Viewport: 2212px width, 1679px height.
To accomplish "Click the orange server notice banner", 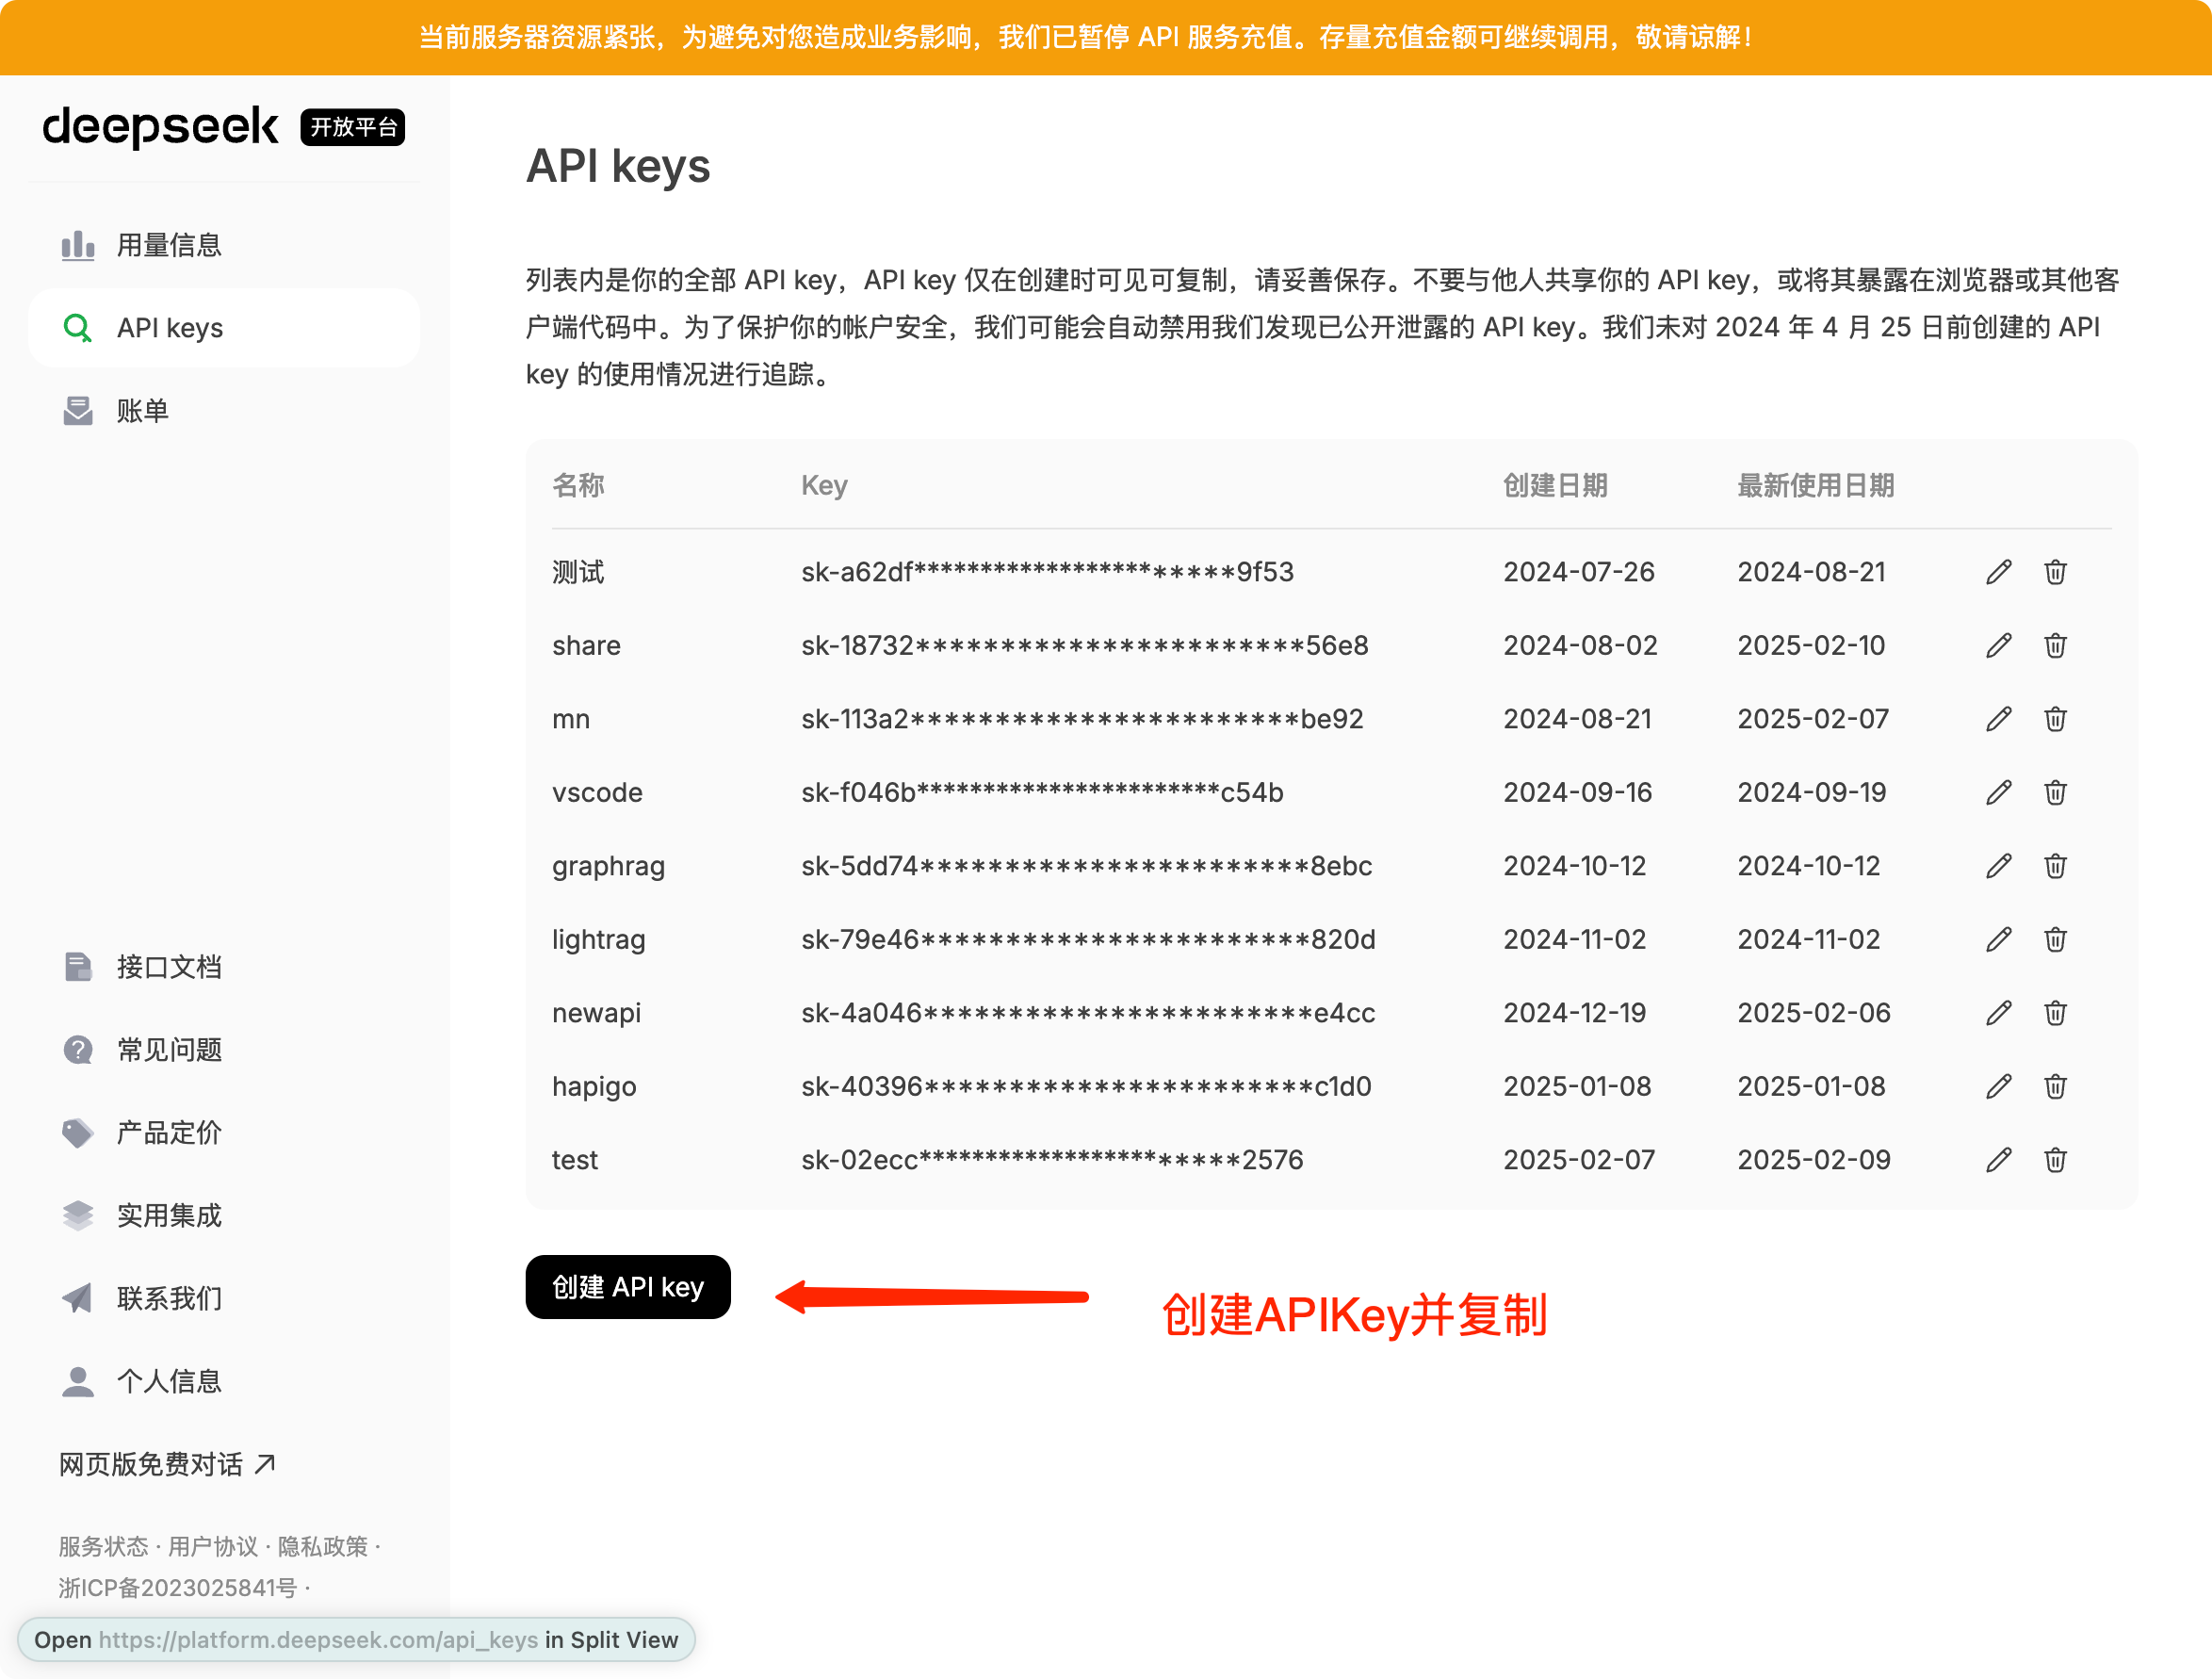I will click(1106, 38).
